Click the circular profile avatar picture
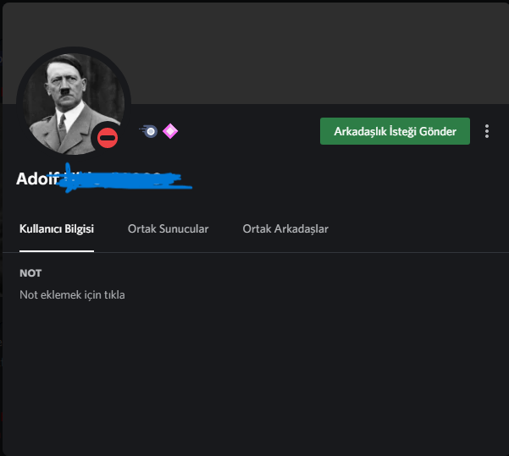The image size is (509, 456). [74, 104]
